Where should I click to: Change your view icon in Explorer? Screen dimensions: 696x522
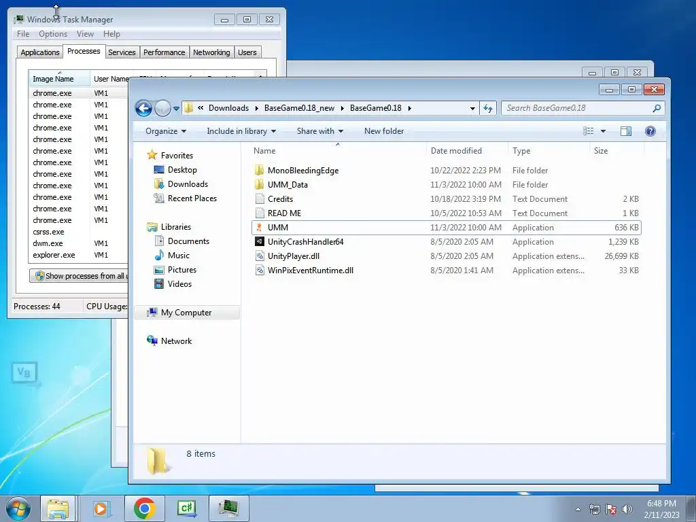coord(588,131)
